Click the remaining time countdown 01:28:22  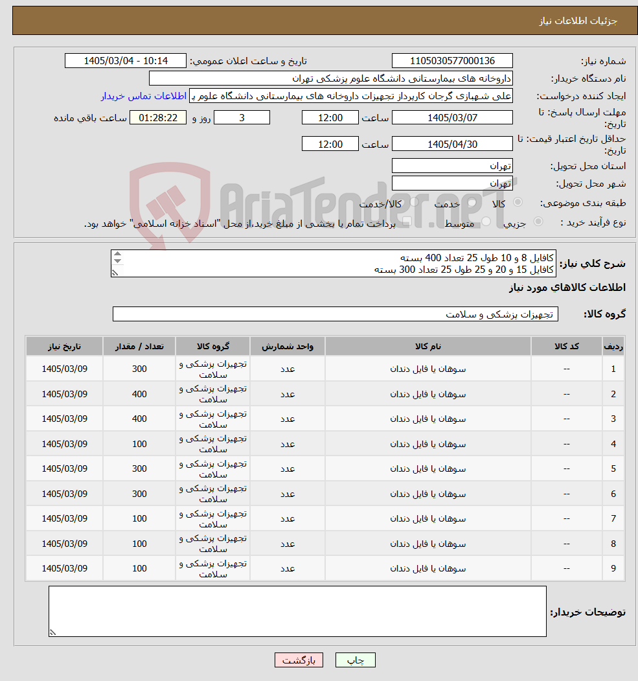158,118
